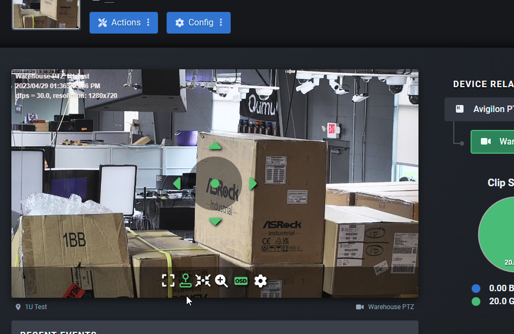Click the center dot of PTZ joystick
The width and height of the screenshot is (514, 334).
[x=215, y=184]
